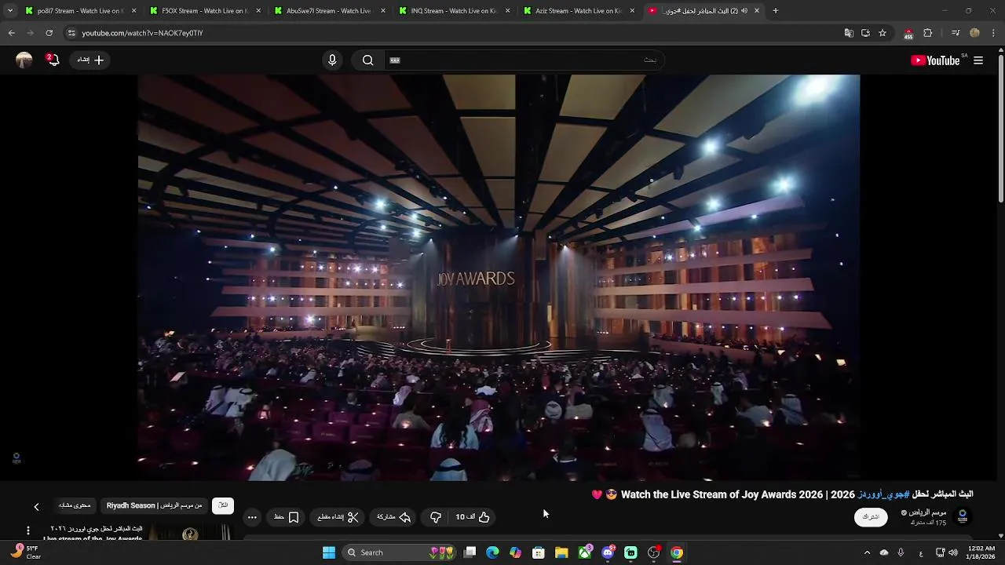Open a new browser tab
Viewport: 1005px width, 565px height.
pyautogui.click(x=776, y=11)
